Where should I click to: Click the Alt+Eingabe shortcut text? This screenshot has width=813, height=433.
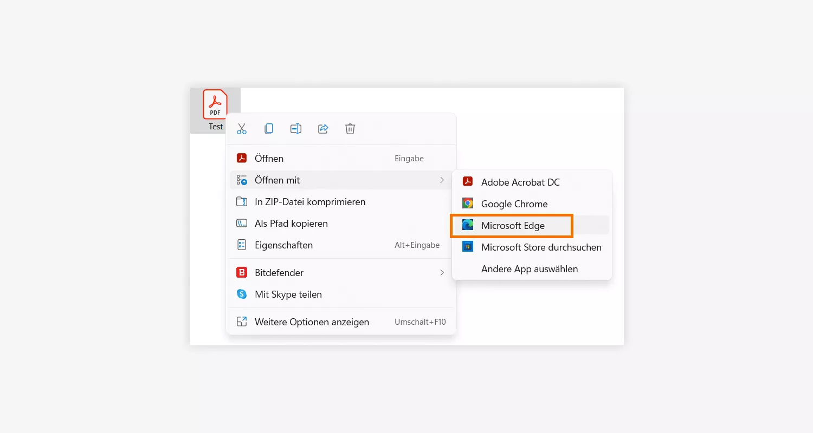(417, 245)
